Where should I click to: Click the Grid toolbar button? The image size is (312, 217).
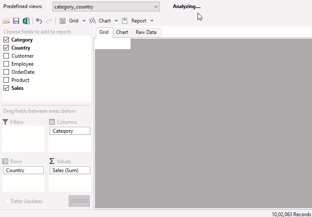(69, 21)
